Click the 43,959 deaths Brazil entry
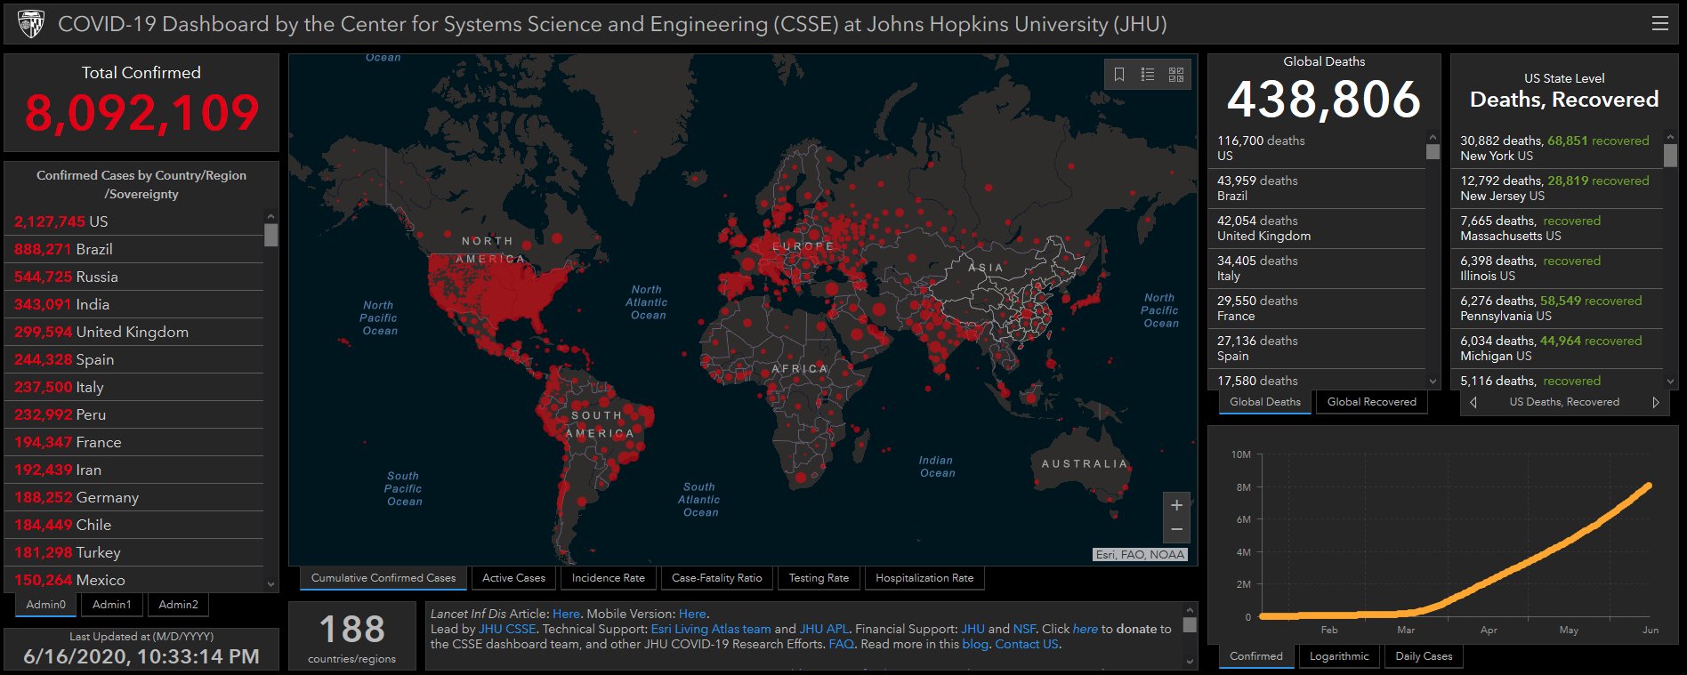Screen dimensions: 1687x675 coord(1317,189)
